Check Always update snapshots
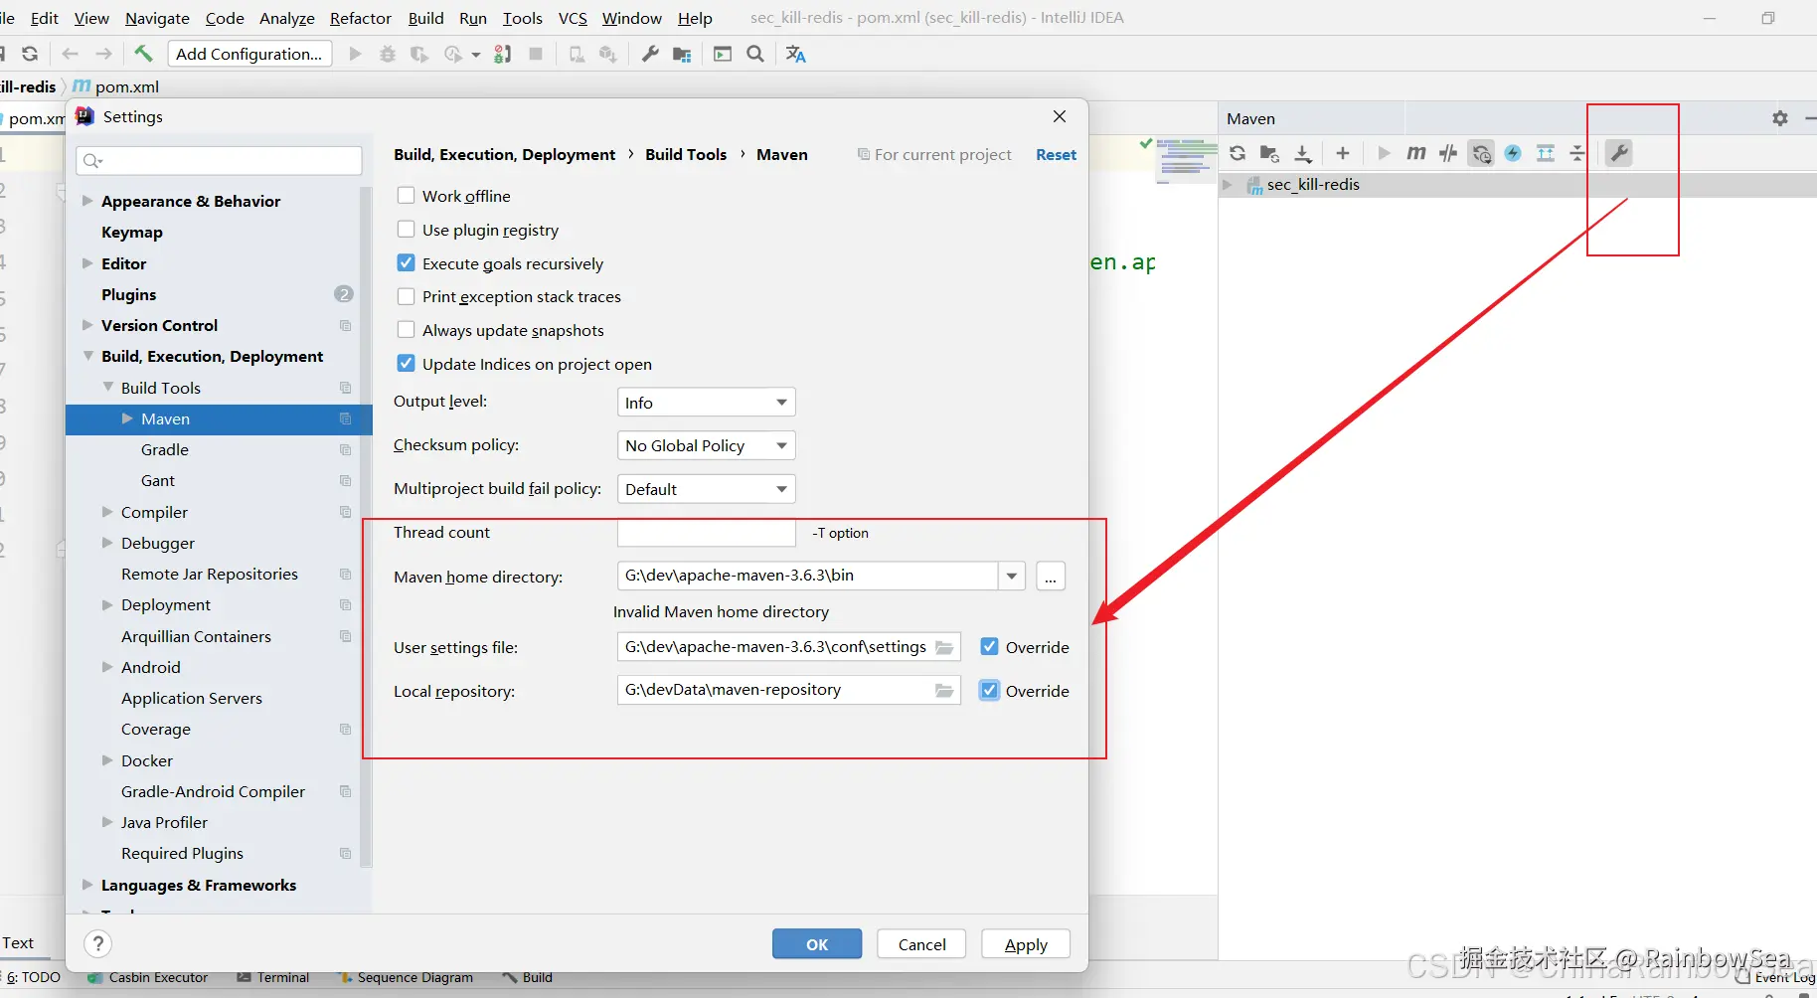Image resolution: width=1817 pixels, height=998 pixels. (406, 330)
